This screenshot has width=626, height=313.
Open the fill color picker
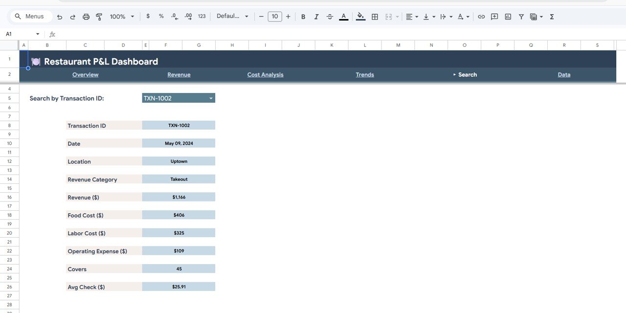(x=360, y=16)
